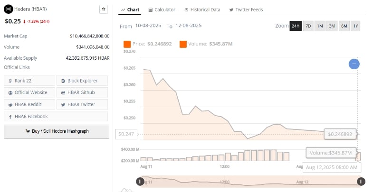Select the 24H zoom range
392x192 pixels.
click(296, 26)
